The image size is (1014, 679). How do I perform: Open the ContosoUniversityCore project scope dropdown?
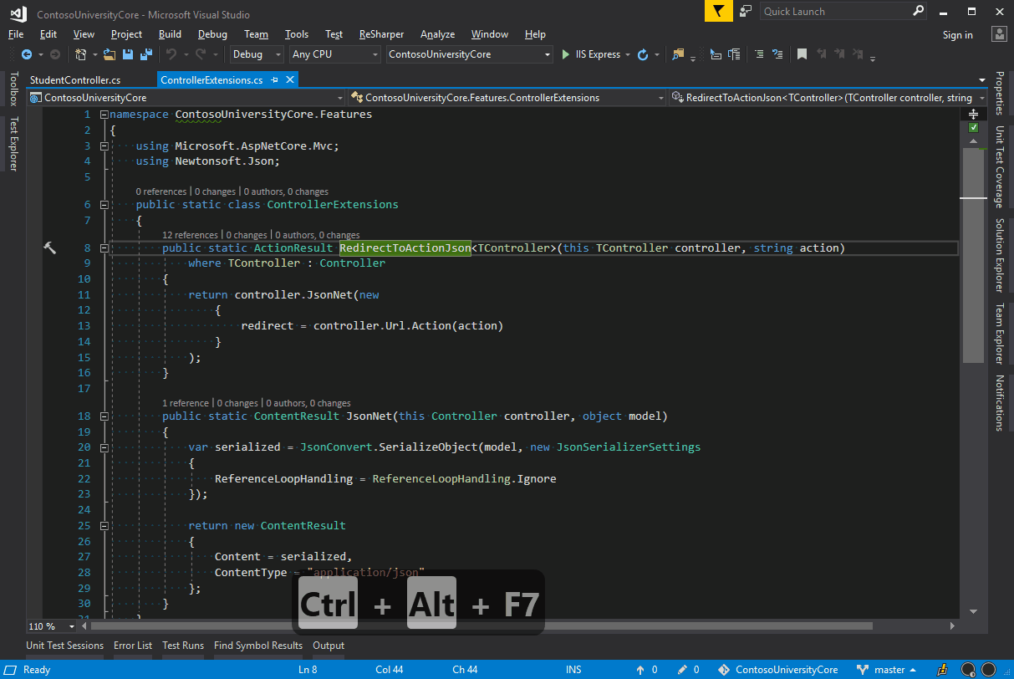pos(186,98)
